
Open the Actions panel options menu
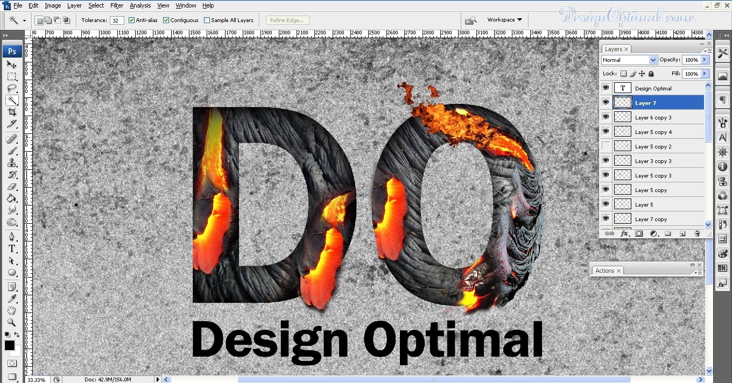(x=699, y=272)
